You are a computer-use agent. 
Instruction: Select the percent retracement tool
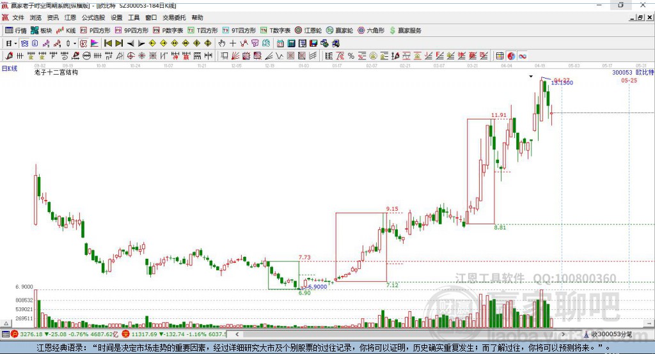pyautogui.click(x=351, y=56)
